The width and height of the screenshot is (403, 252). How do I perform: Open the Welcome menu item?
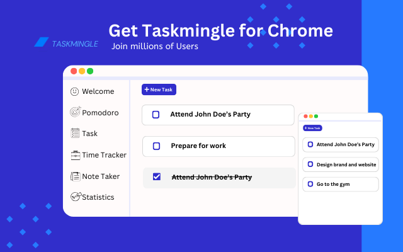point(98,91)
